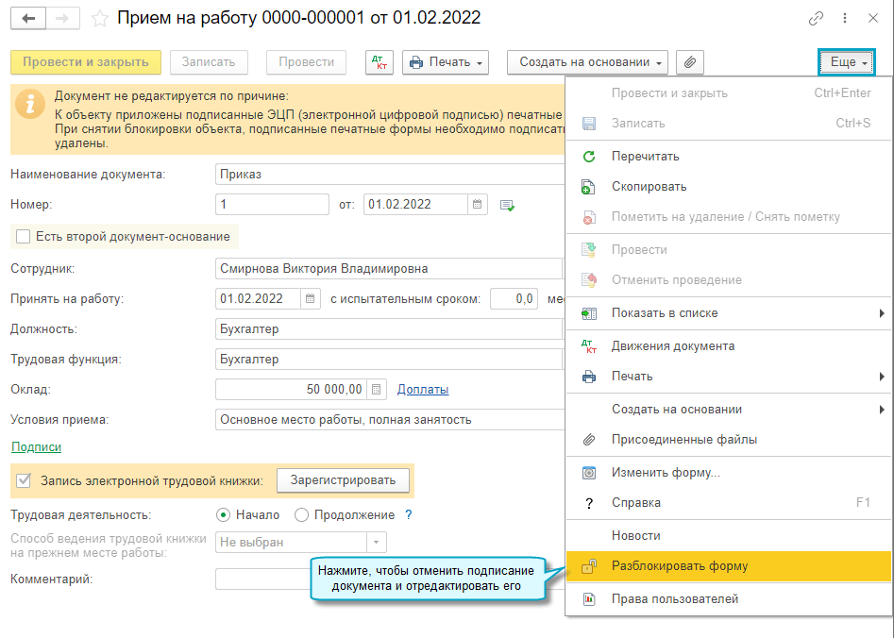Enable Есть второй документ-основание checkbox
Viewport: 894px width, 638px height.
(24, 236)
